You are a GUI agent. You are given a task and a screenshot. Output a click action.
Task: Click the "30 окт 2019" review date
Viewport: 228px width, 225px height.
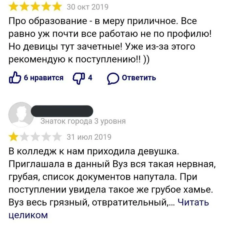pyautogui.click(x=88, y=7)
